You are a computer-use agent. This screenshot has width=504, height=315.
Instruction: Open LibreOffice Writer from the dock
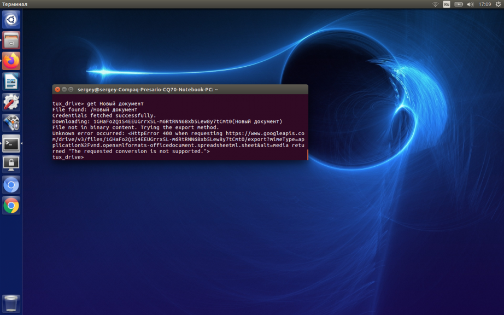(x=11, y=81)
